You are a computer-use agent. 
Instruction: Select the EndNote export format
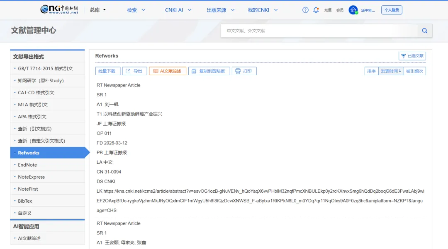[x=47, y=165]
